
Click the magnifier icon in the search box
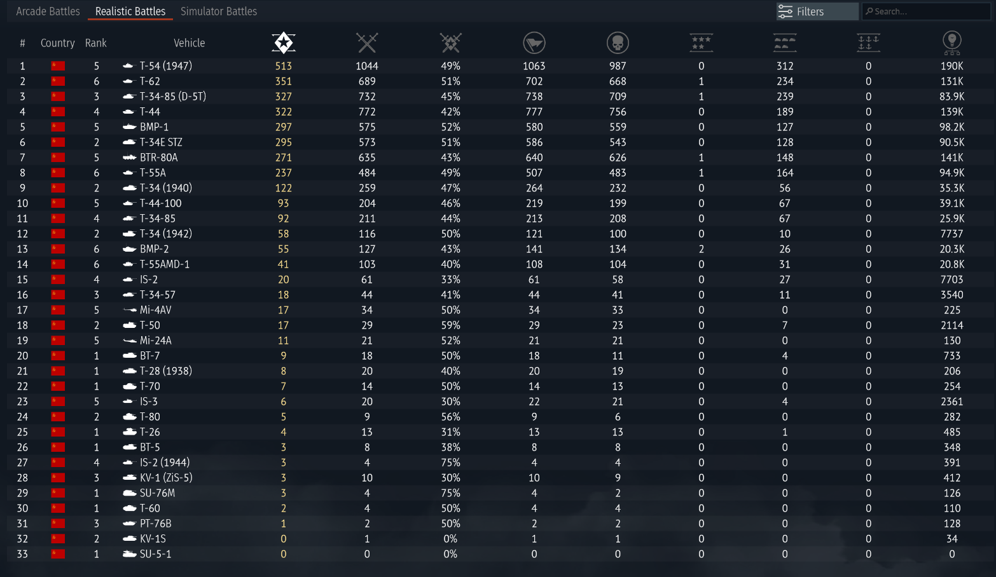coord(869,11)
